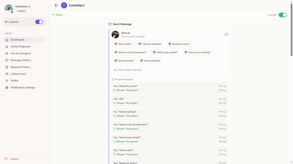
Task: Click the Dashboard home icon
Action: click(x=7, y=40)
